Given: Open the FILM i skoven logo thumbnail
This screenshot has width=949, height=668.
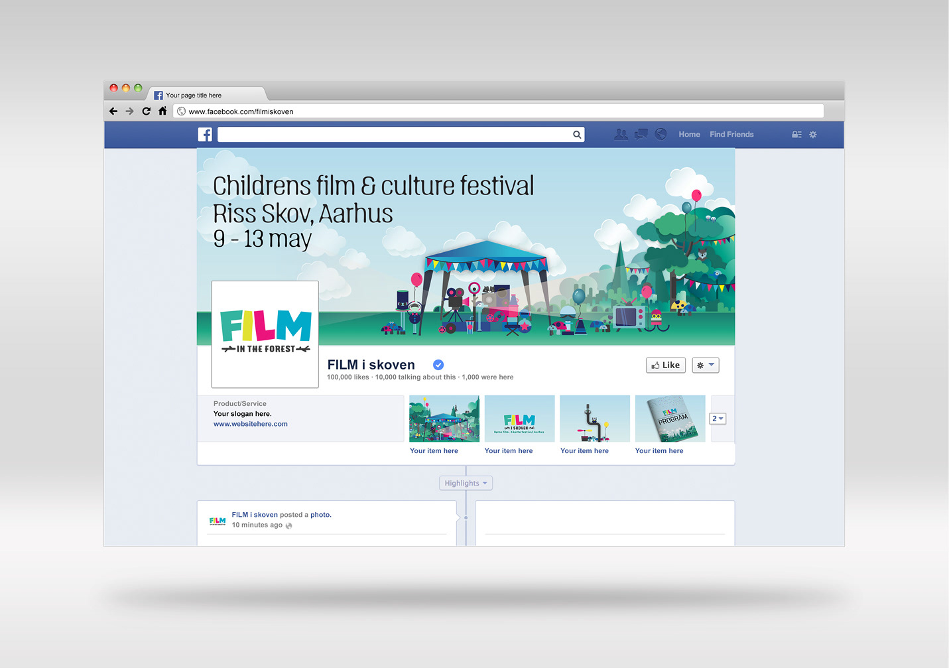Looking at the screenshot, I should 520,419.
